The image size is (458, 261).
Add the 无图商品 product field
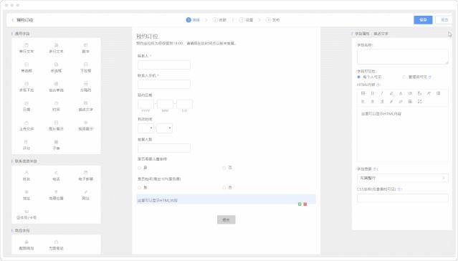pos(56,245)
